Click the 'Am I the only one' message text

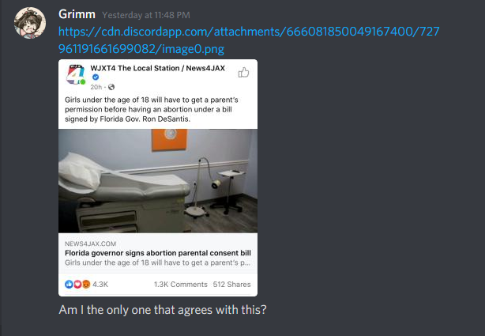coord(163,310)
